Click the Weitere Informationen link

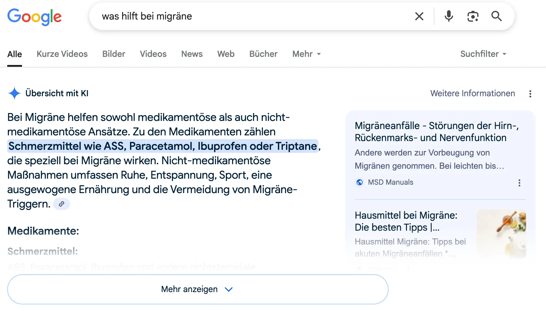pos(473,94)
